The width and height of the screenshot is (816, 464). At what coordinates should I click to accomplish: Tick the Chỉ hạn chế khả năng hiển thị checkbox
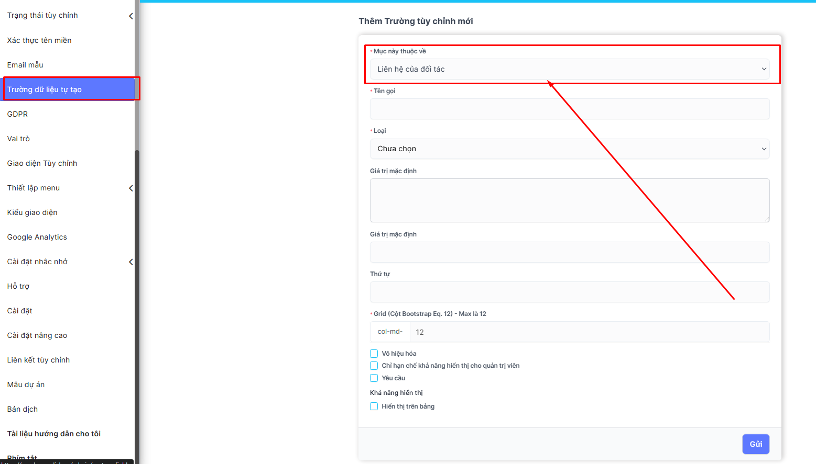(x=374, y=366)
